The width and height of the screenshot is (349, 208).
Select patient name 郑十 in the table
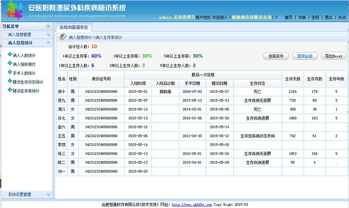point(62,92)
